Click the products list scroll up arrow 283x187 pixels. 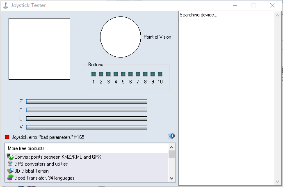click(x=171, y=147)
